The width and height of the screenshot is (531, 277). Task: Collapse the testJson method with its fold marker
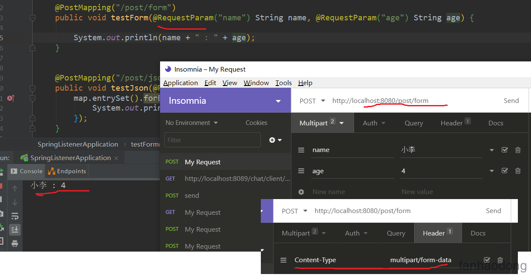[33, 88]
